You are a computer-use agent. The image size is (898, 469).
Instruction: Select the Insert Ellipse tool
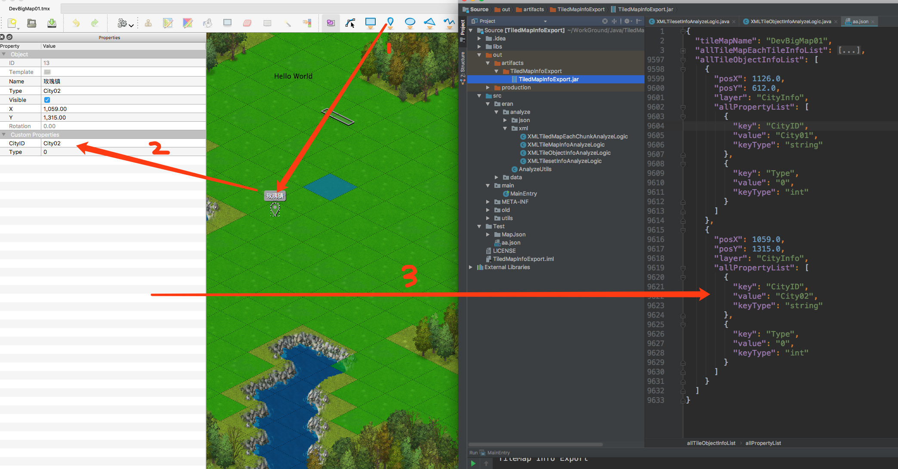coord(410,22)
